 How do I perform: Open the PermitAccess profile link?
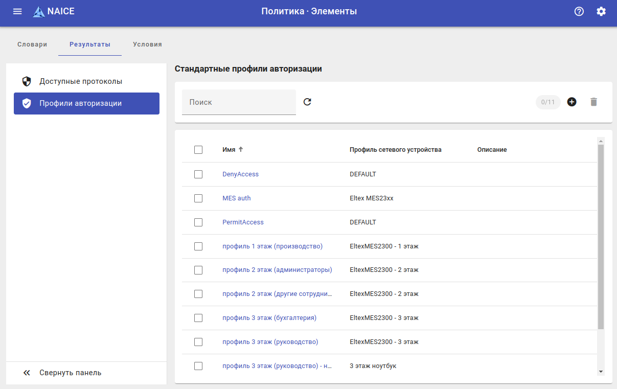[243, 222]
